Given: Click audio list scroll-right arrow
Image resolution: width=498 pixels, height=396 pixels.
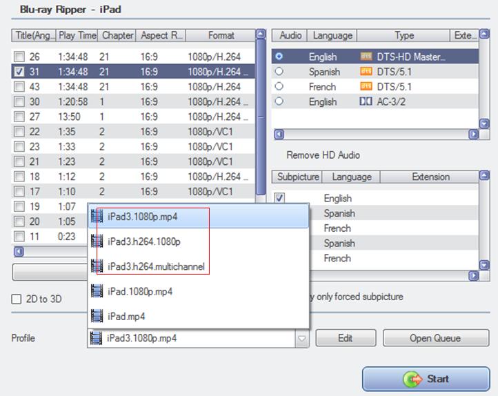Looking at the screenshot, I should point(474,135).
